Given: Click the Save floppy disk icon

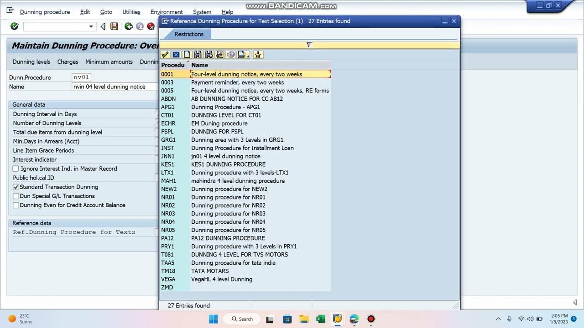Looking at the screenshot, I should 115,26.
